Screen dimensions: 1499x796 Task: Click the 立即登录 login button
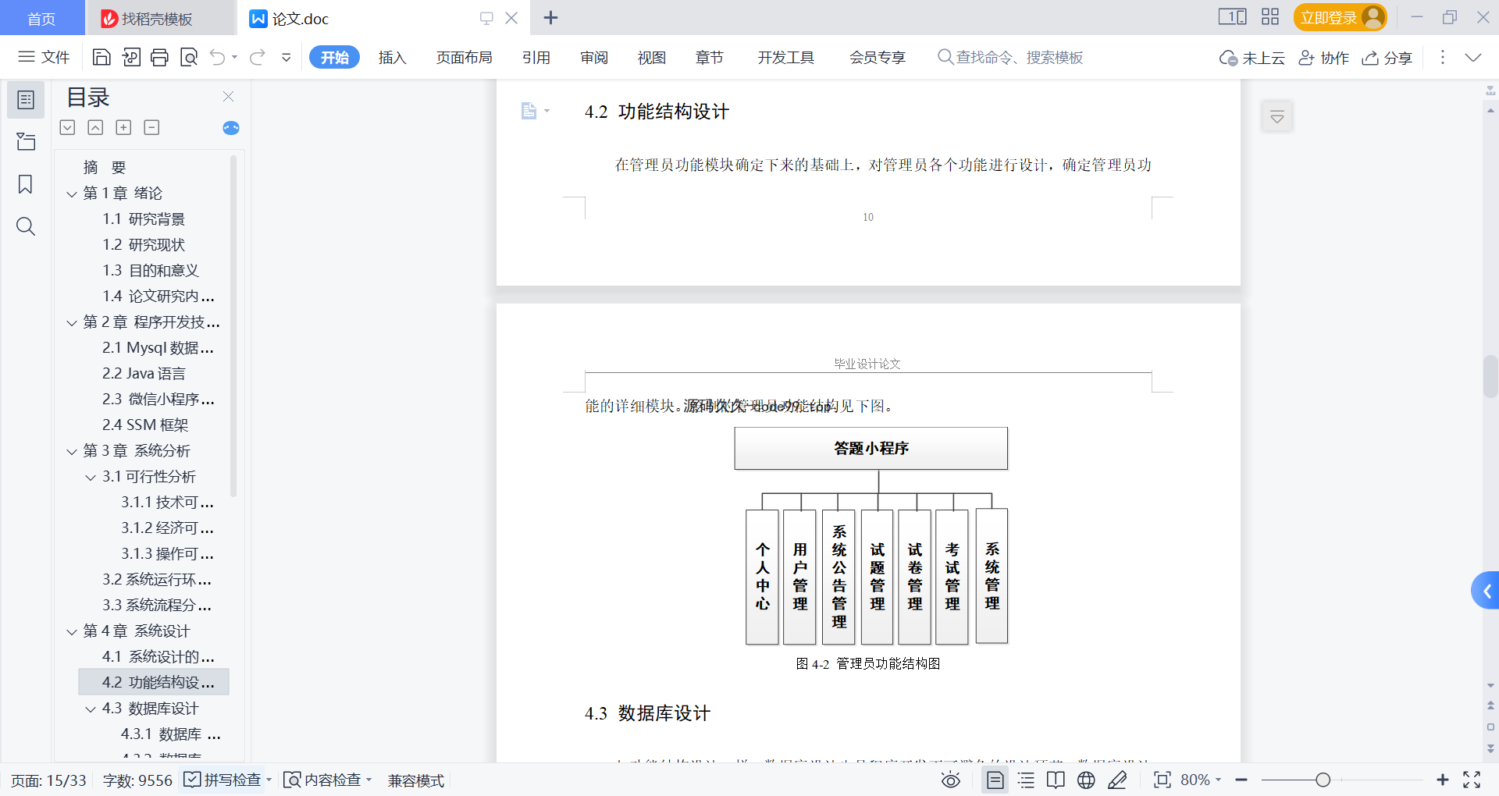click(1340, 17)
